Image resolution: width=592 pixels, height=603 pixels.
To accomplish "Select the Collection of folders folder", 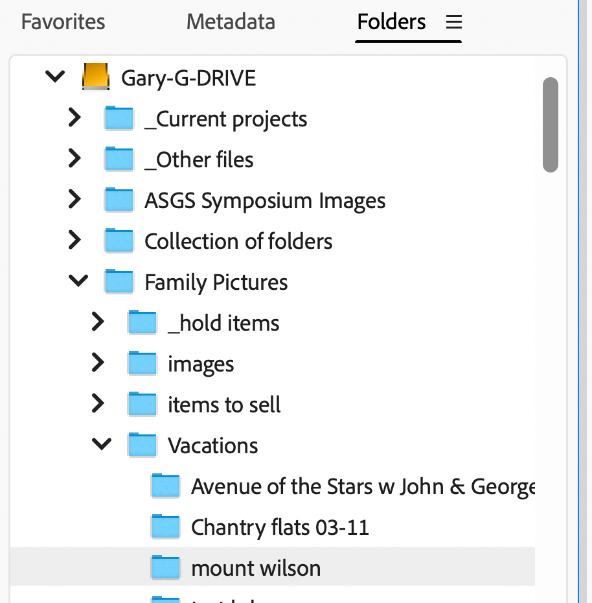I will pyautogui.click(x=238, y=241).
